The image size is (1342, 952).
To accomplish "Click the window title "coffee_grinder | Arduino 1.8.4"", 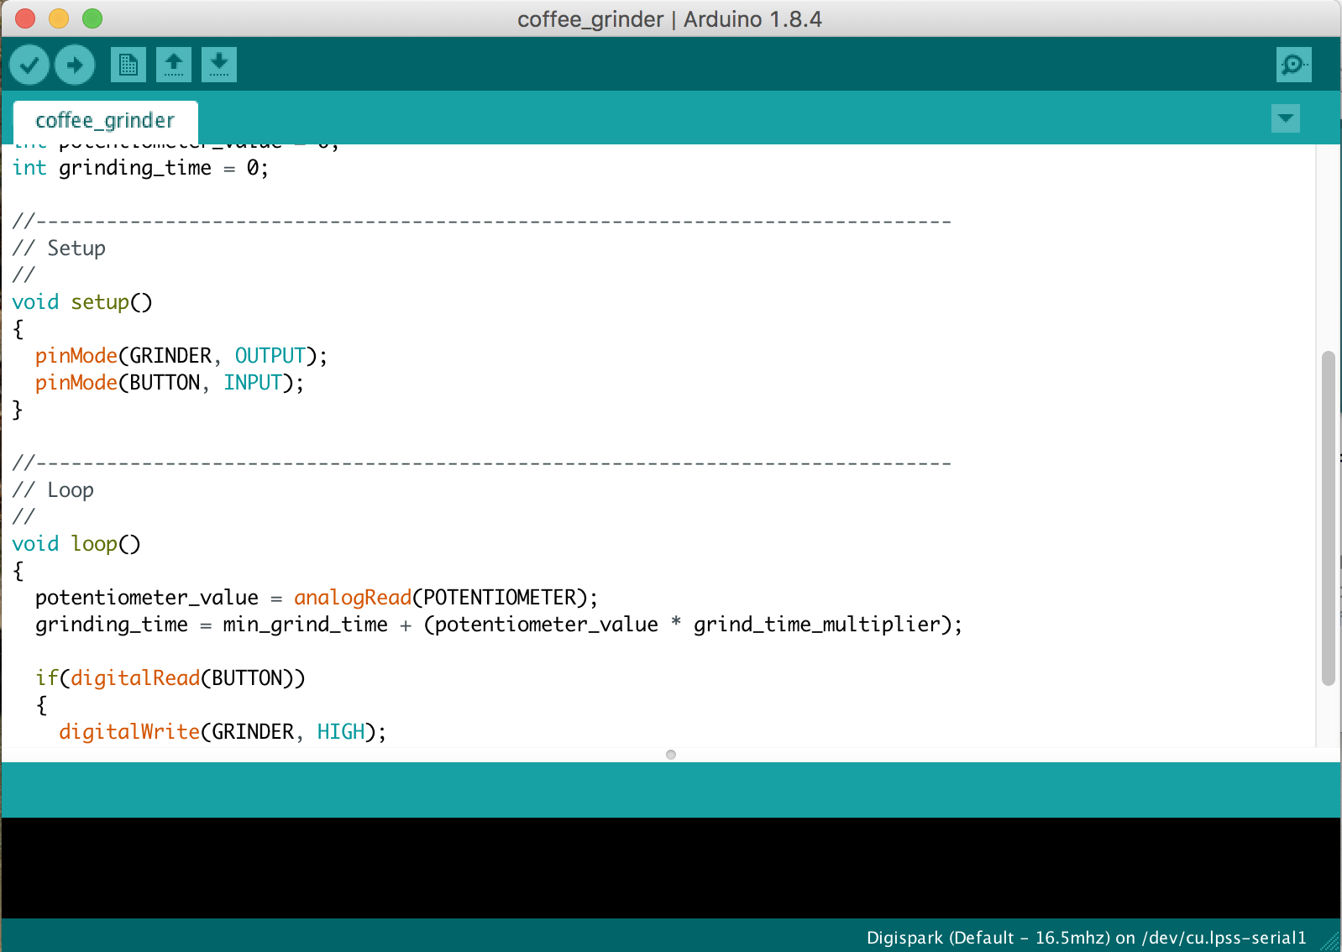I will 669,19.
